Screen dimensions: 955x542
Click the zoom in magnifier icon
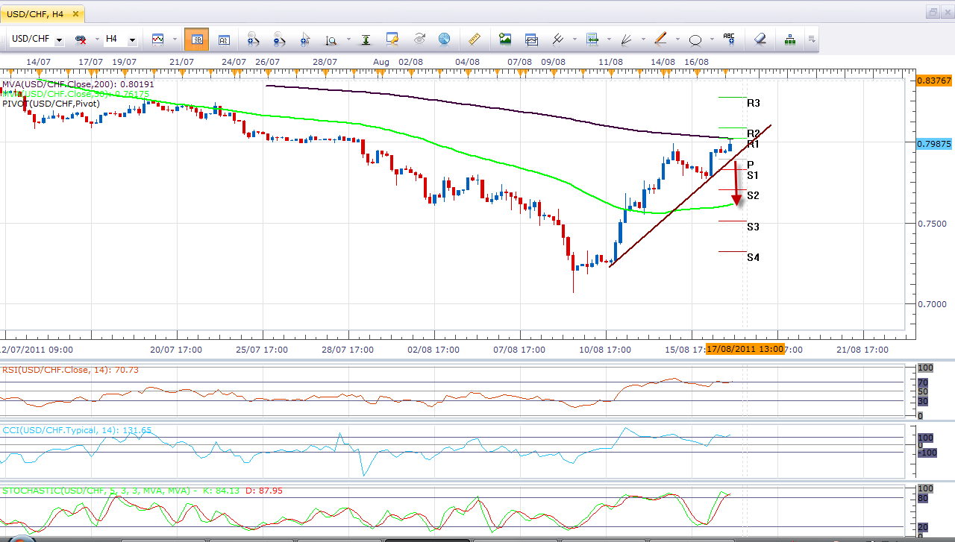[x=252, y=39]
